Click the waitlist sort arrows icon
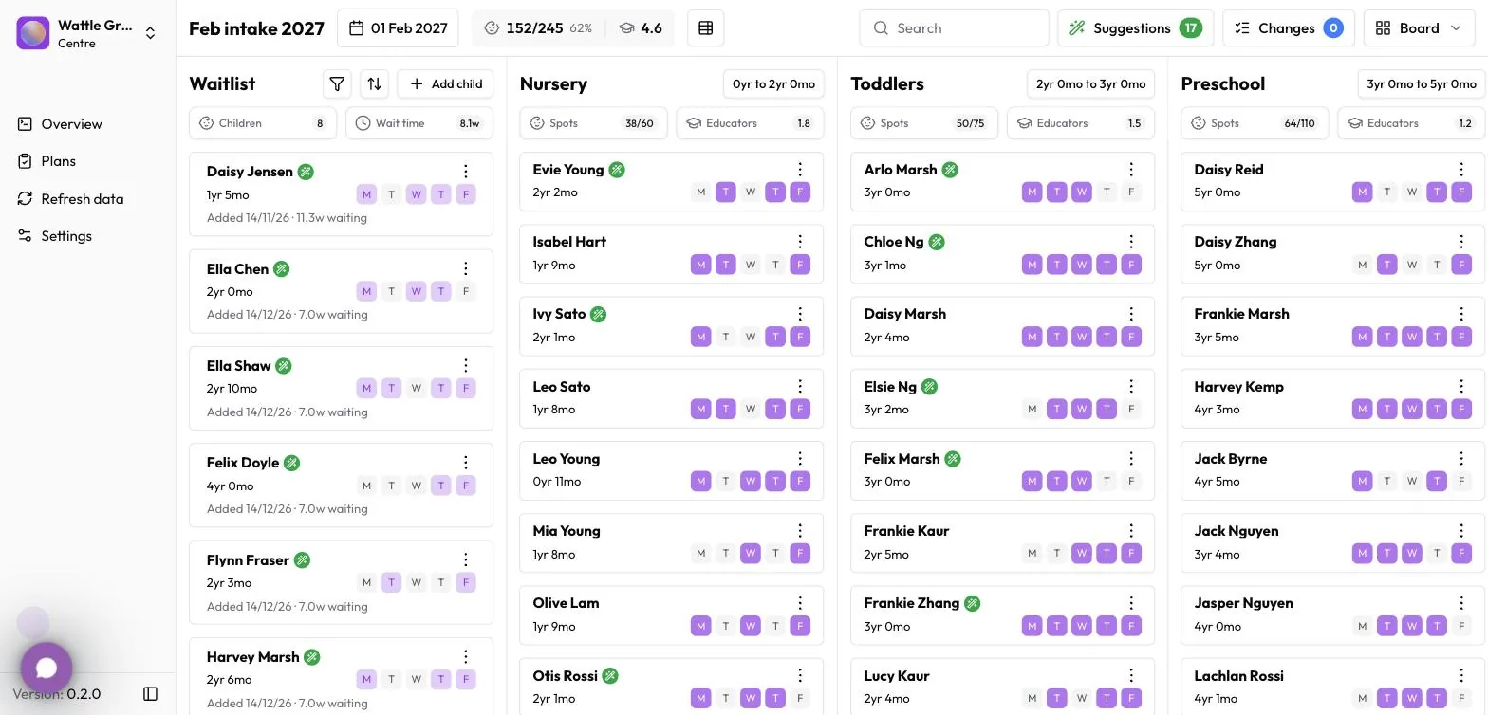 375,83
